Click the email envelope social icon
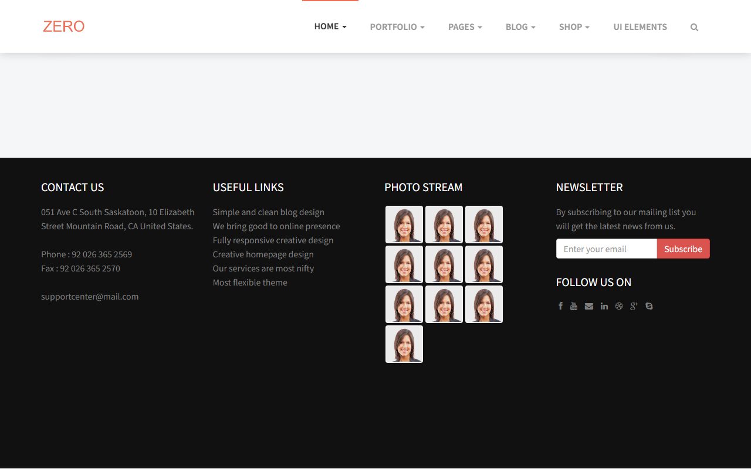 point(589,306)
